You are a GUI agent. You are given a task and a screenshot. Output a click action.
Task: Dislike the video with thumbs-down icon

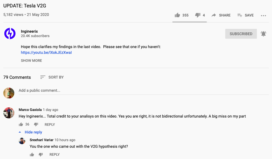(198, 15)
